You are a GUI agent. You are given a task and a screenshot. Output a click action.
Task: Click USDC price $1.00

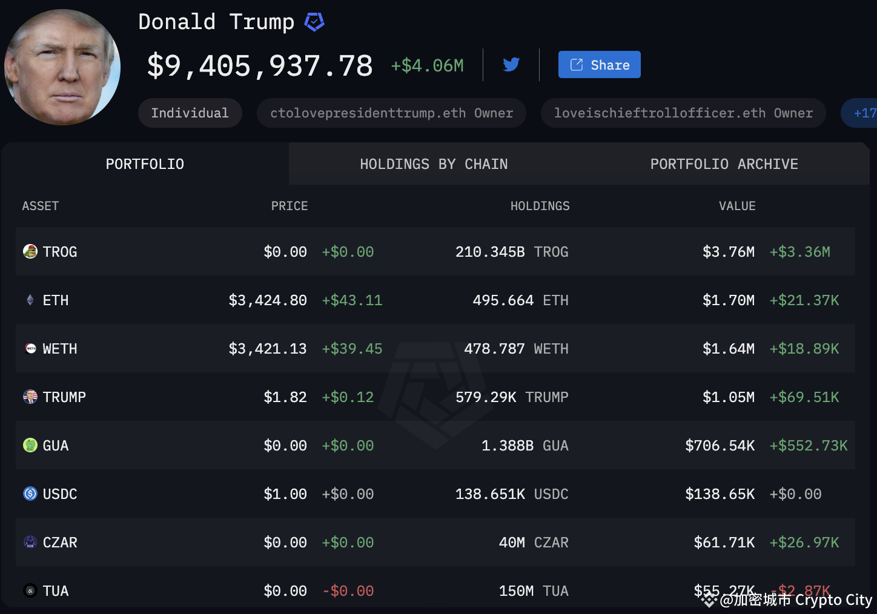tap(285, 494)
